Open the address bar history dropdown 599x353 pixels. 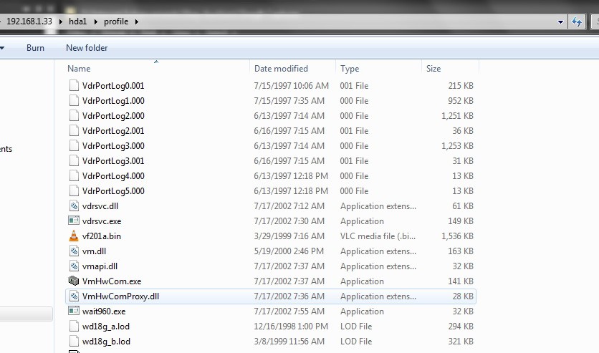point(561,22)
